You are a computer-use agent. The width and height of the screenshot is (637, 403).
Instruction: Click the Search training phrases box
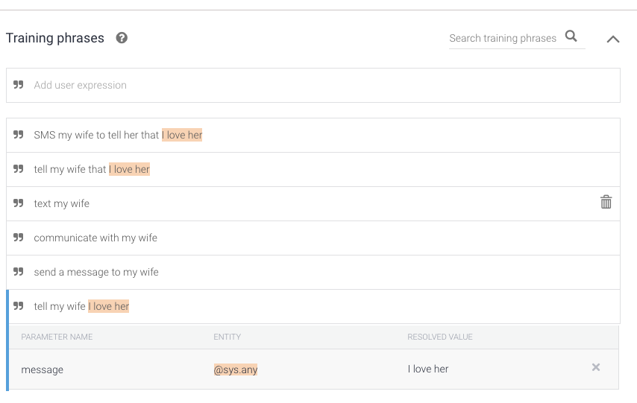(x=503, y=38)
